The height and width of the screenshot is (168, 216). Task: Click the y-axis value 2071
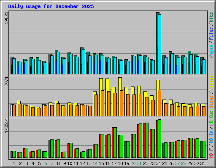[x=6, y=81]
